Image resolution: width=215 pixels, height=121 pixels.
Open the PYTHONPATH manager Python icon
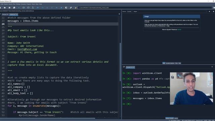coord(76,8)
